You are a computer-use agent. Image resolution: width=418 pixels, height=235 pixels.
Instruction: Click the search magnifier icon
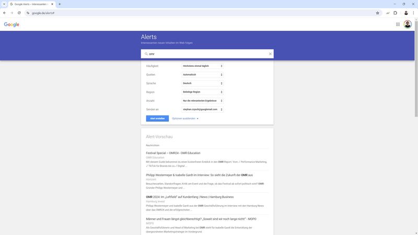(146, 54)
